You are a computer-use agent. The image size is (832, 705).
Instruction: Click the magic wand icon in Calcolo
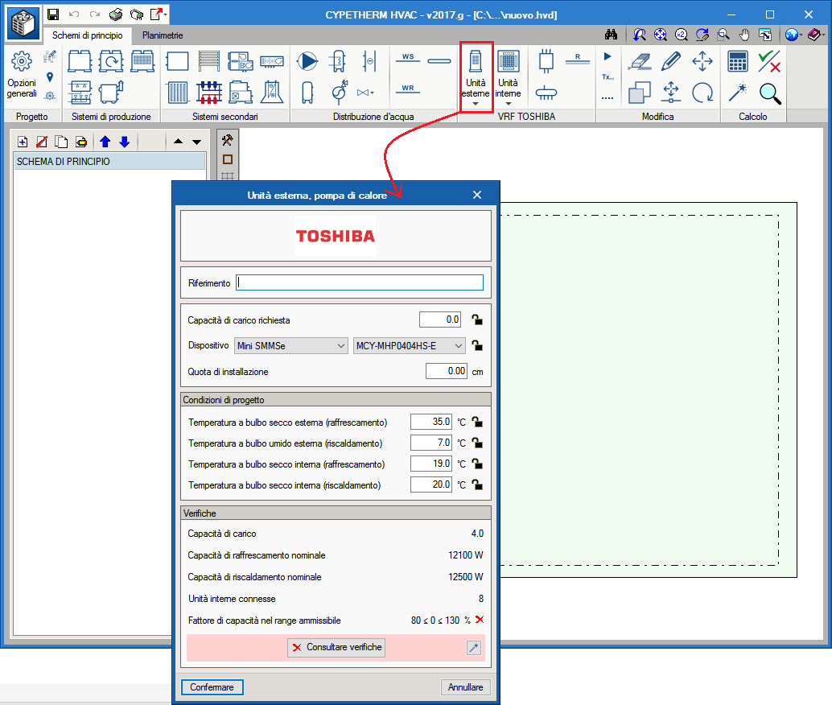click(x=738, y=93)
